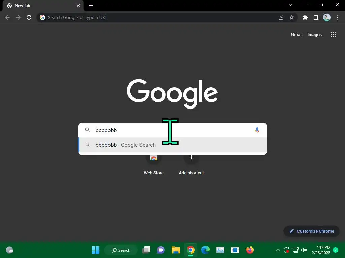Open the clock and calendar flyout

(x=321, y=250)
